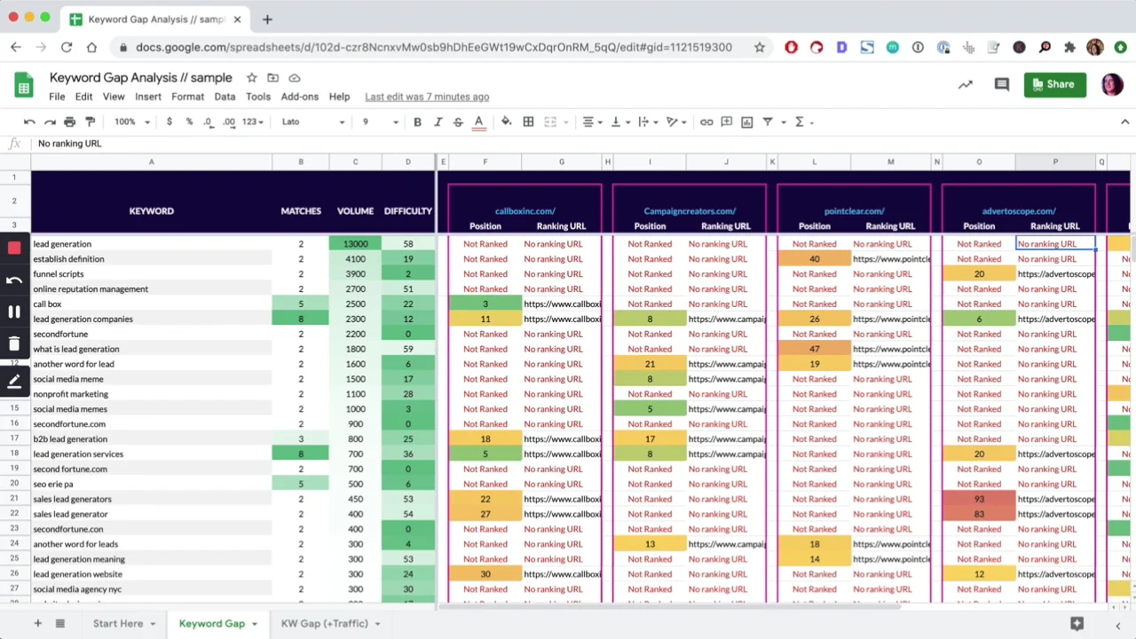Open the File menu
This screenshot has height=639, width=1136.
(x=57, y=97)
